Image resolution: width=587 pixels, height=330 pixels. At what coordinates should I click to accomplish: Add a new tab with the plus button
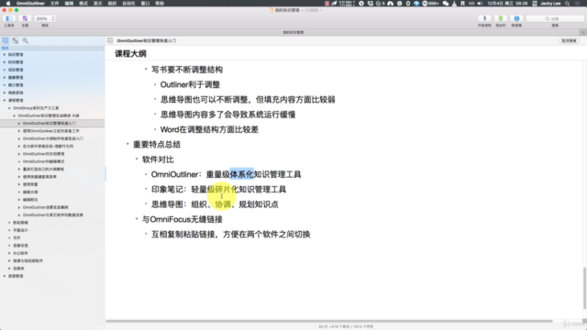(x=583, y=33)
